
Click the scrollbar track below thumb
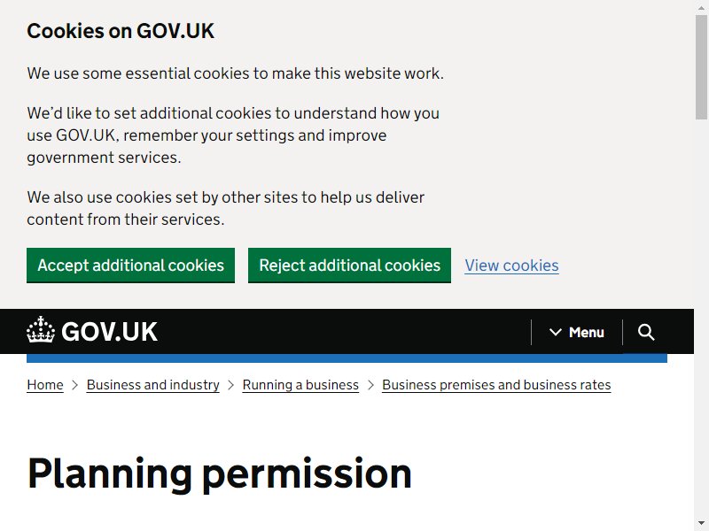[701, 316]
